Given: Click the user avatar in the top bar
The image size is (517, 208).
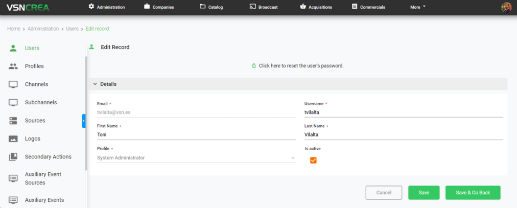Looking at the screenshot, I should point(506,7).
